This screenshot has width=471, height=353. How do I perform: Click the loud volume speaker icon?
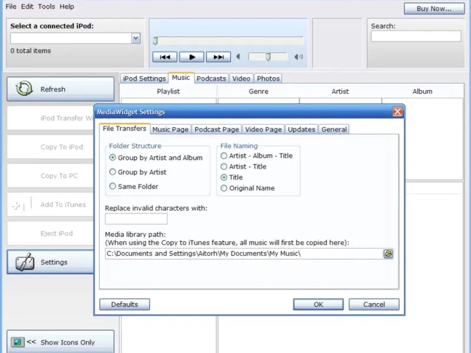tap(298, 56)
